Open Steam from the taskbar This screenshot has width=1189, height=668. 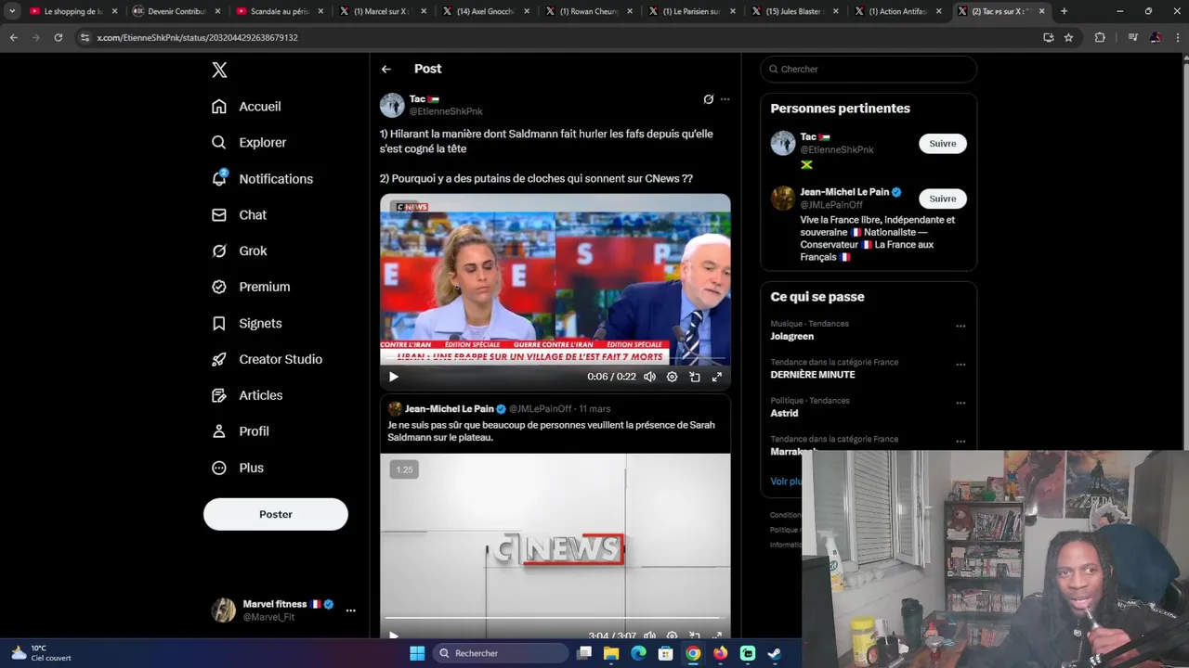[x=774, y=653]
